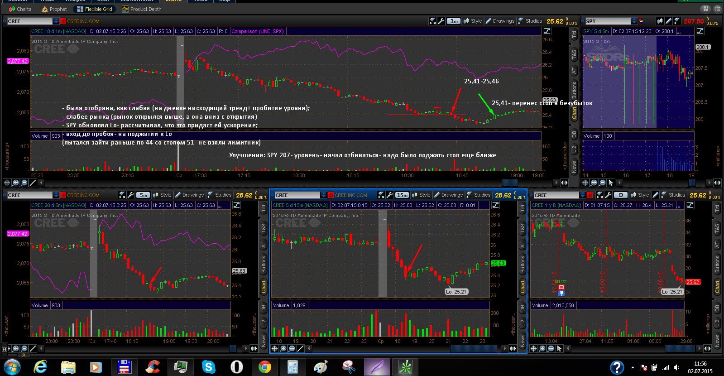
Task: Toggle horizontal expand arrows under the 15m chart
Action: tap(513, 348)
